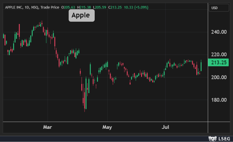The height and width of the screenshot is (142, 233).
Task: Click the 240.00 price axis label
Action: click(x=219, y=32)
